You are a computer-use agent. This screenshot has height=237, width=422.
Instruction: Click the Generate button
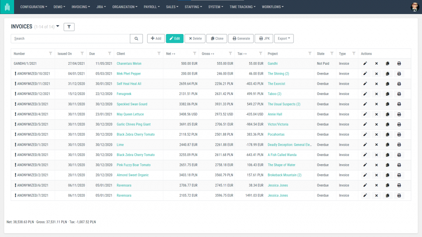241,38
